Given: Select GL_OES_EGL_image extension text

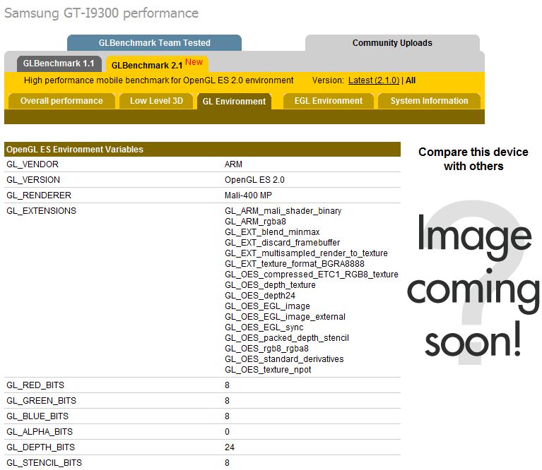Looking at the screenshot, I should pos(267,306).
